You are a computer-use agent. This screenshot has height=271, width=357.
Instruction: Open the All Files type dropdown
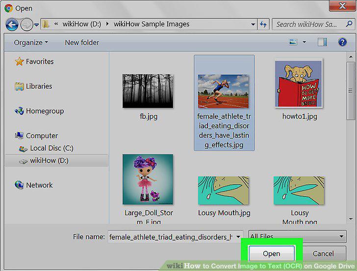tap(297, 236)
